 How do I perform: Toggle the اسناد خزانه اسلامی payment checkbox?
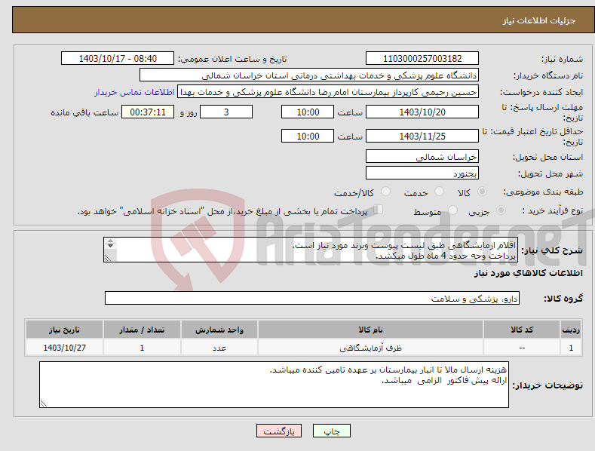(x=379, y=209)
